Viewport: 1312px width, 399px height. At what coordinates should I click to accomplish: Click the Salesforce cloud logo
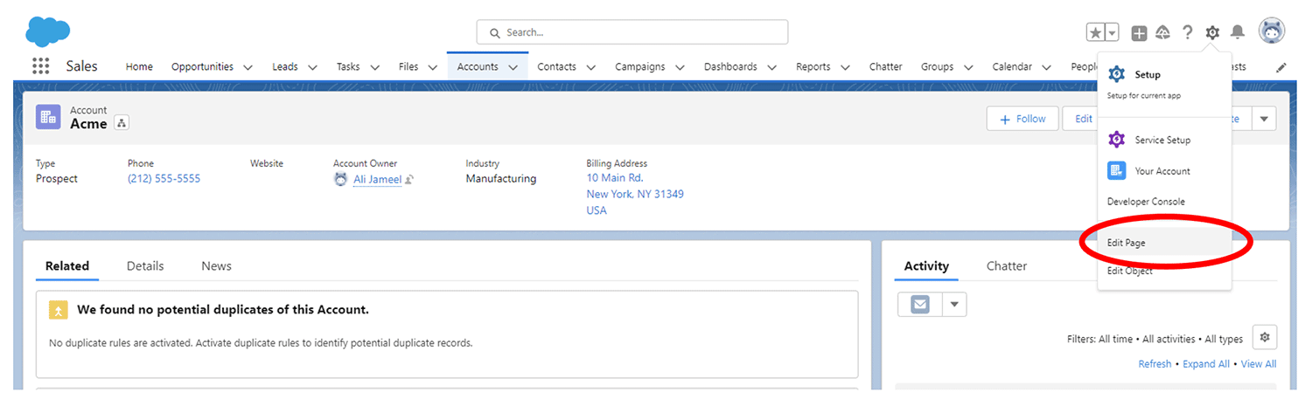point(48,31)
